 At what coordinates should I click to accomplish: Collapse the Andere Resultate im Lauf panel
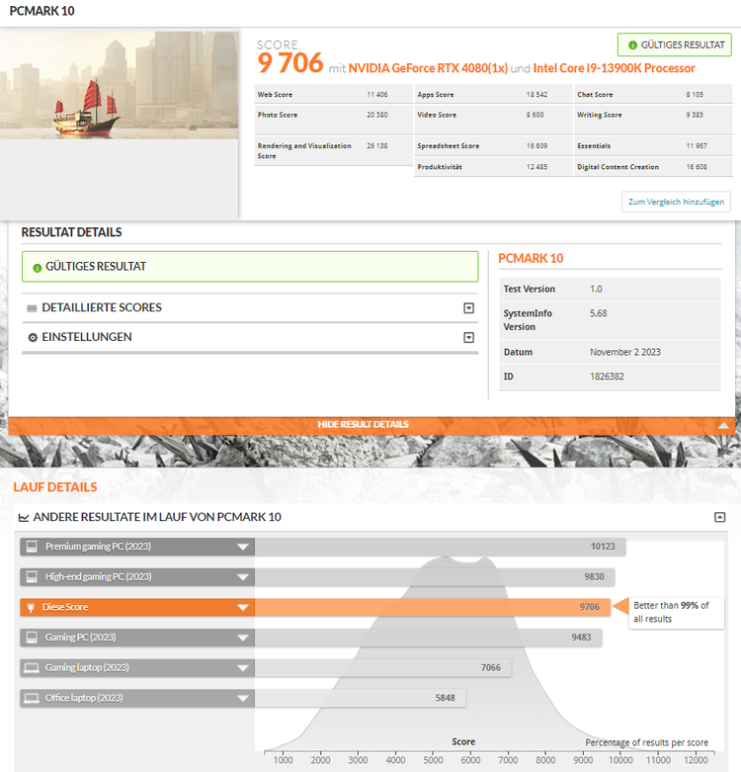(720, 517)
